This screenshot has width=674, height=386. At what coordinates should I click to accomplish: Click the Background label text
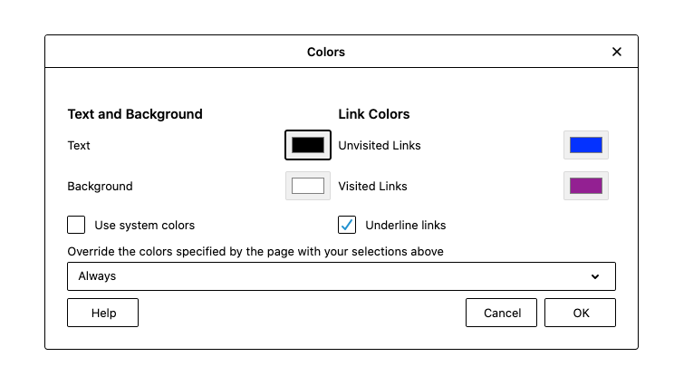coord(100,186)
